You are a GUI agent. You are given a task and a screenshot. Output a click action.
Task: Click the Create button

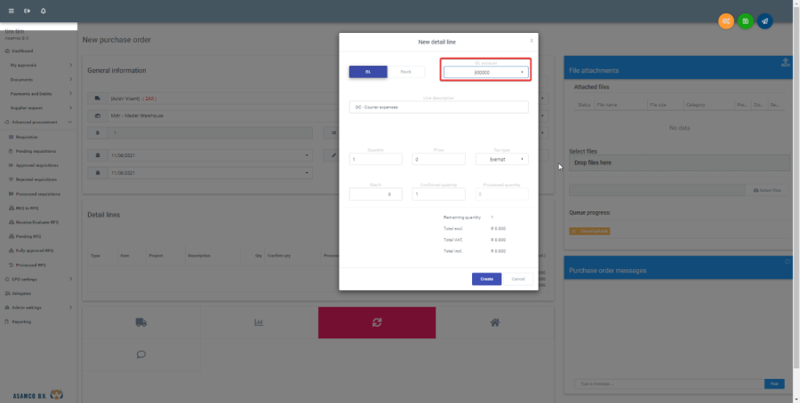[486, 279]
